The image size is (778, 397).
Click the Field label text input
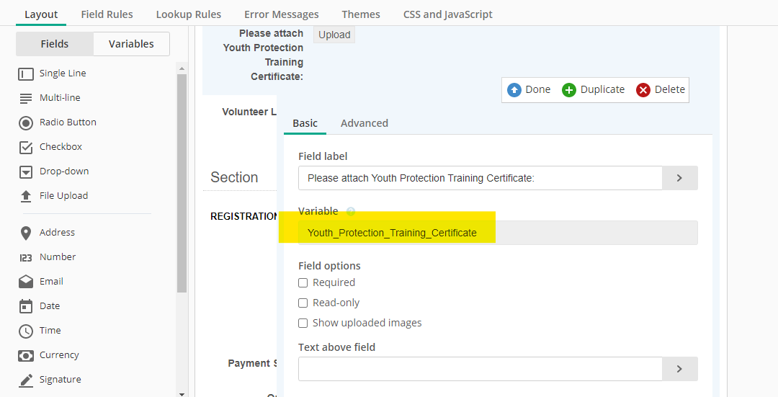click(480, 178)
